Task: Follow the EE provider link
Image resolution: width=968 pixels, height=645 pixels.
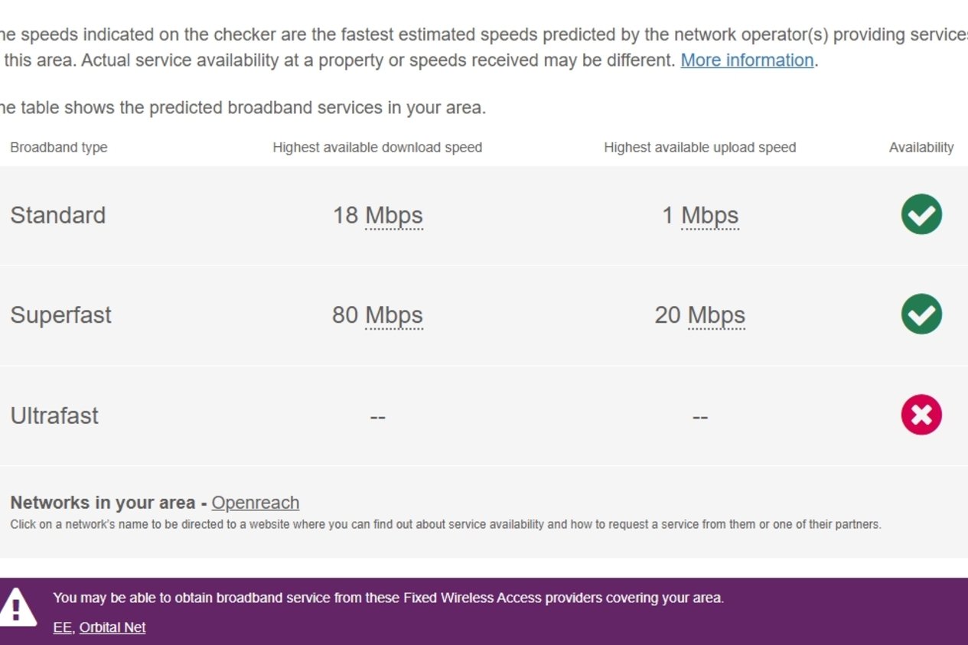Action: pos(62,627)
